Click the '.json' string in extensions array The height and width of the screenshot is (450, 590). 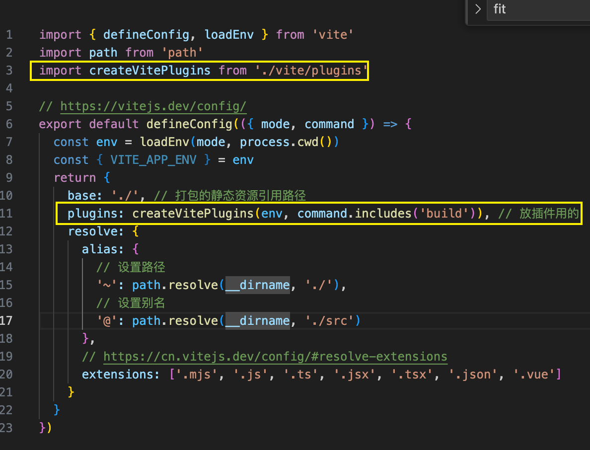[x=473, y=375]
